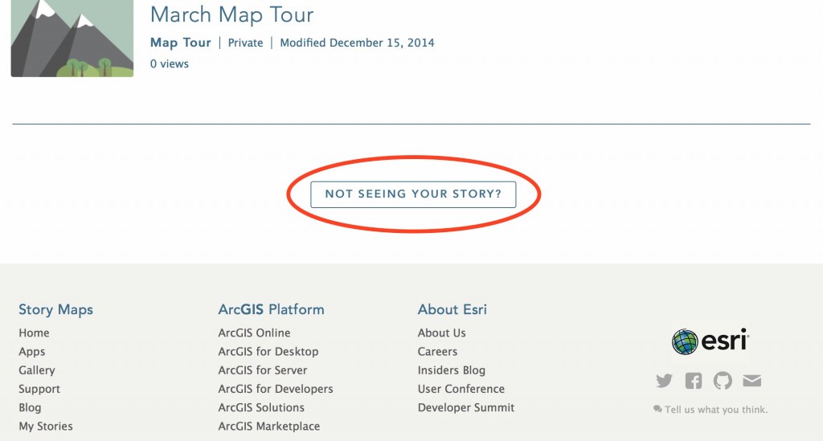
Task: Open the ArcGIS Online link
Action: 254,333
